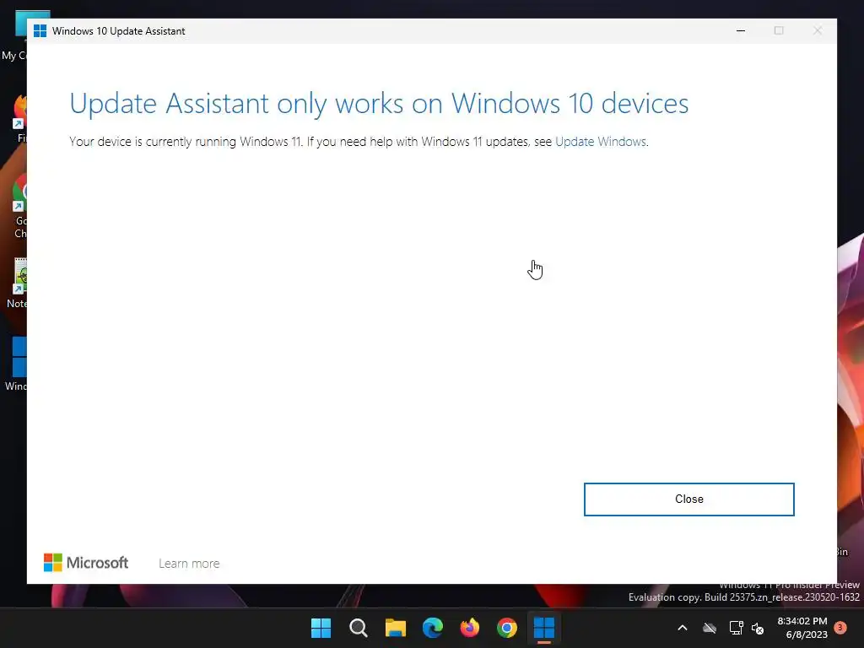Select the Notepad++ desktop shortcut
864x648 pixels.
coord(17,283)
